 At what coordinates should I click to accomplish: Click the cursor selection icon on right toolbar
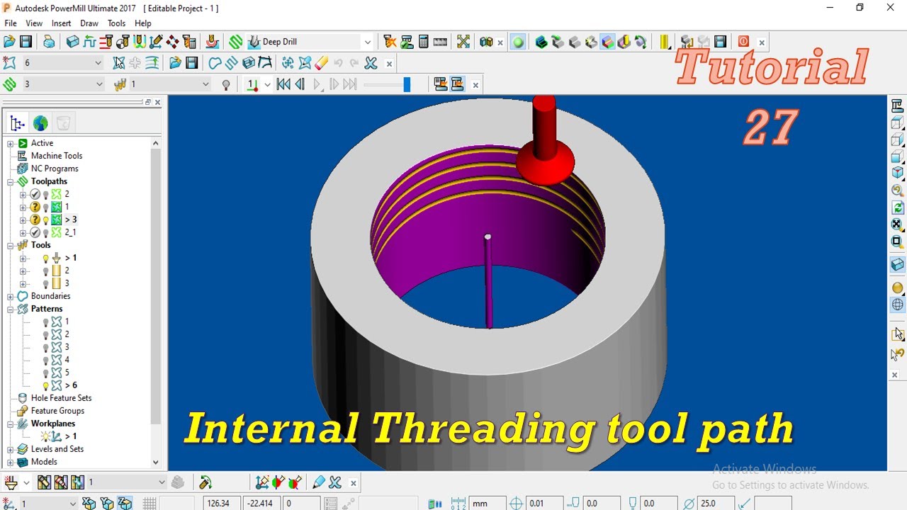[898, 333]
